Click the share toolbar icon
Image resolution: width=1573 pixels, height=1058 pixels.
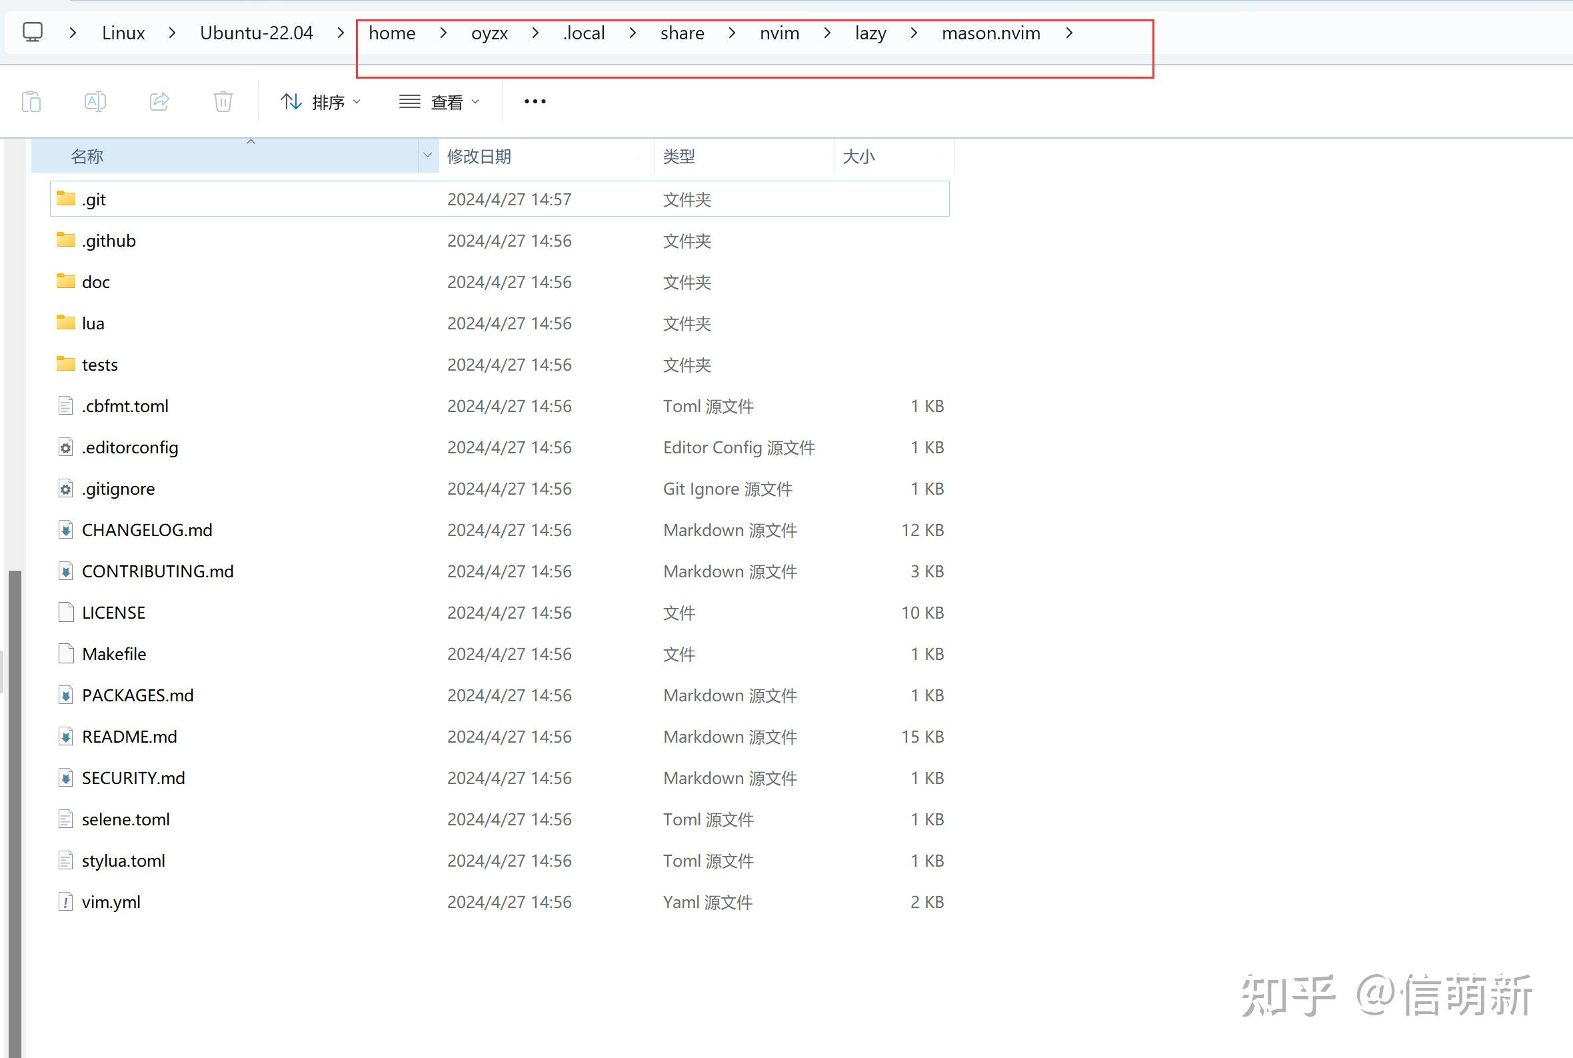pyautogui.click(x=159, y=102)
